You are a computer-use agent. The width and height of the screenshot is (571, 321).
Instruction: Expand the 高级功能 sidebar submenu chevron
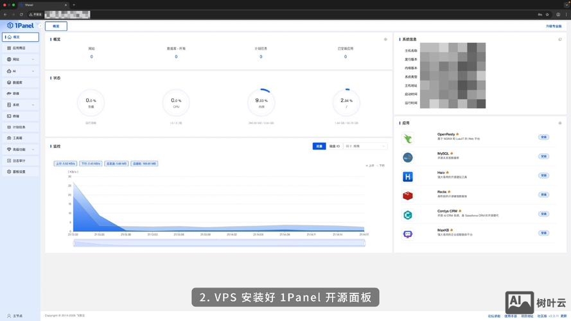pos(33,149)
